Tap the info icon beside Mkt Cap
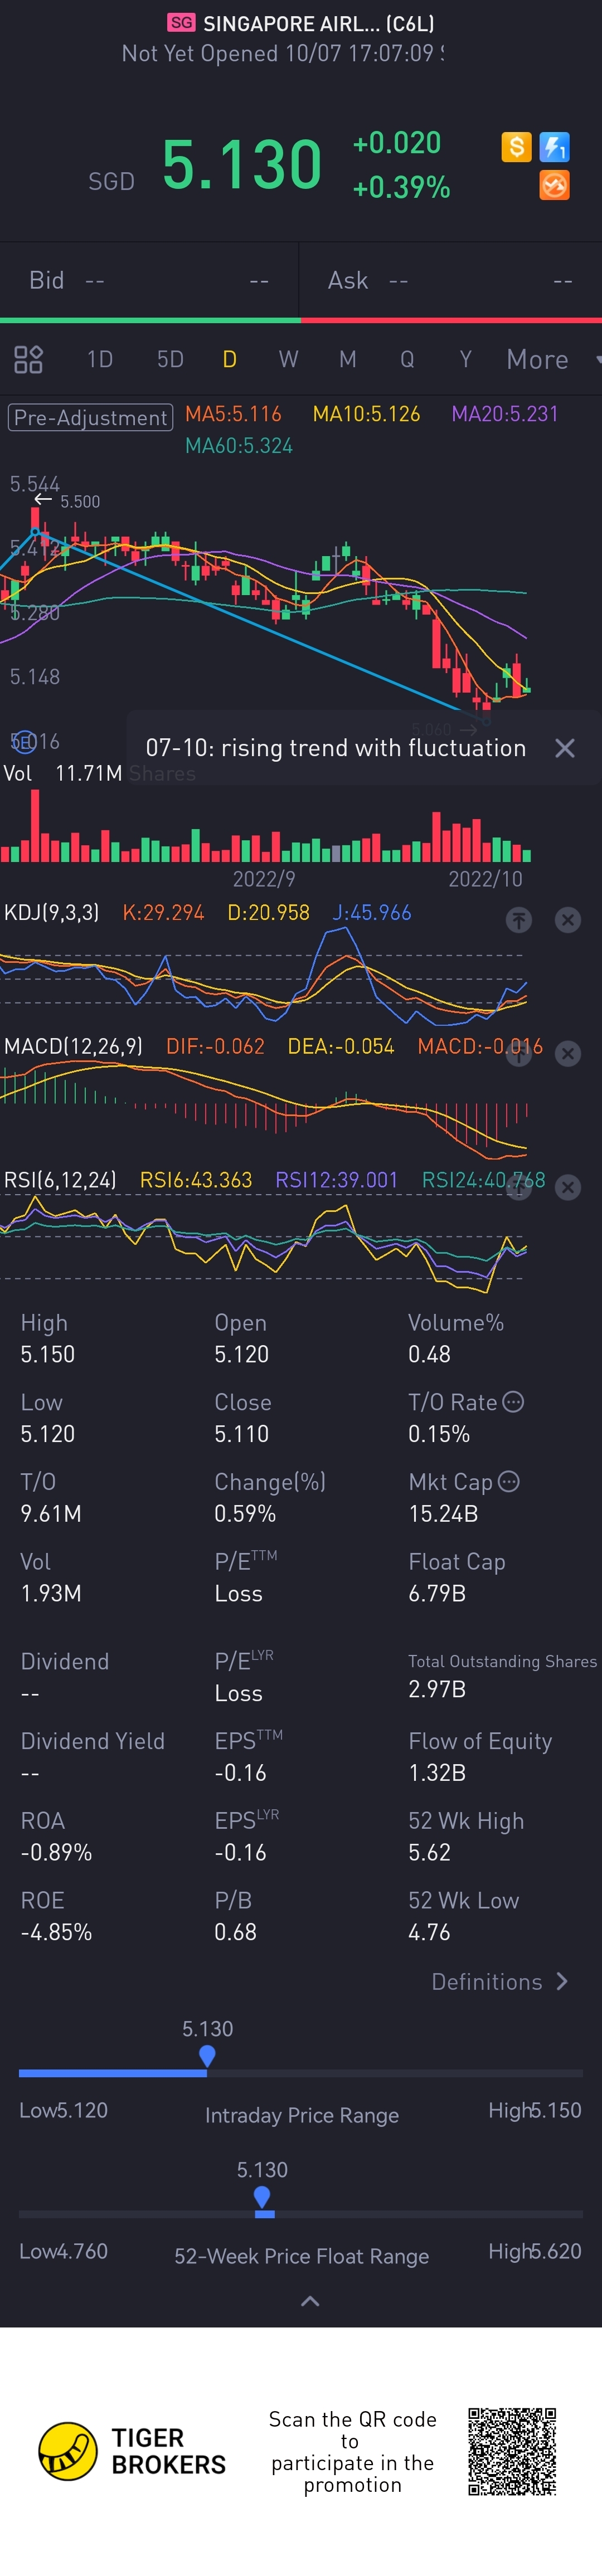The width and height of the screenshot is (602, 2576). [x=508, y=1481]
